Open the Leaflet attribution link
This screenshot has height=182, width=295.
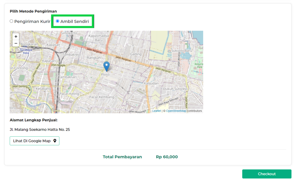coord(156,111)
